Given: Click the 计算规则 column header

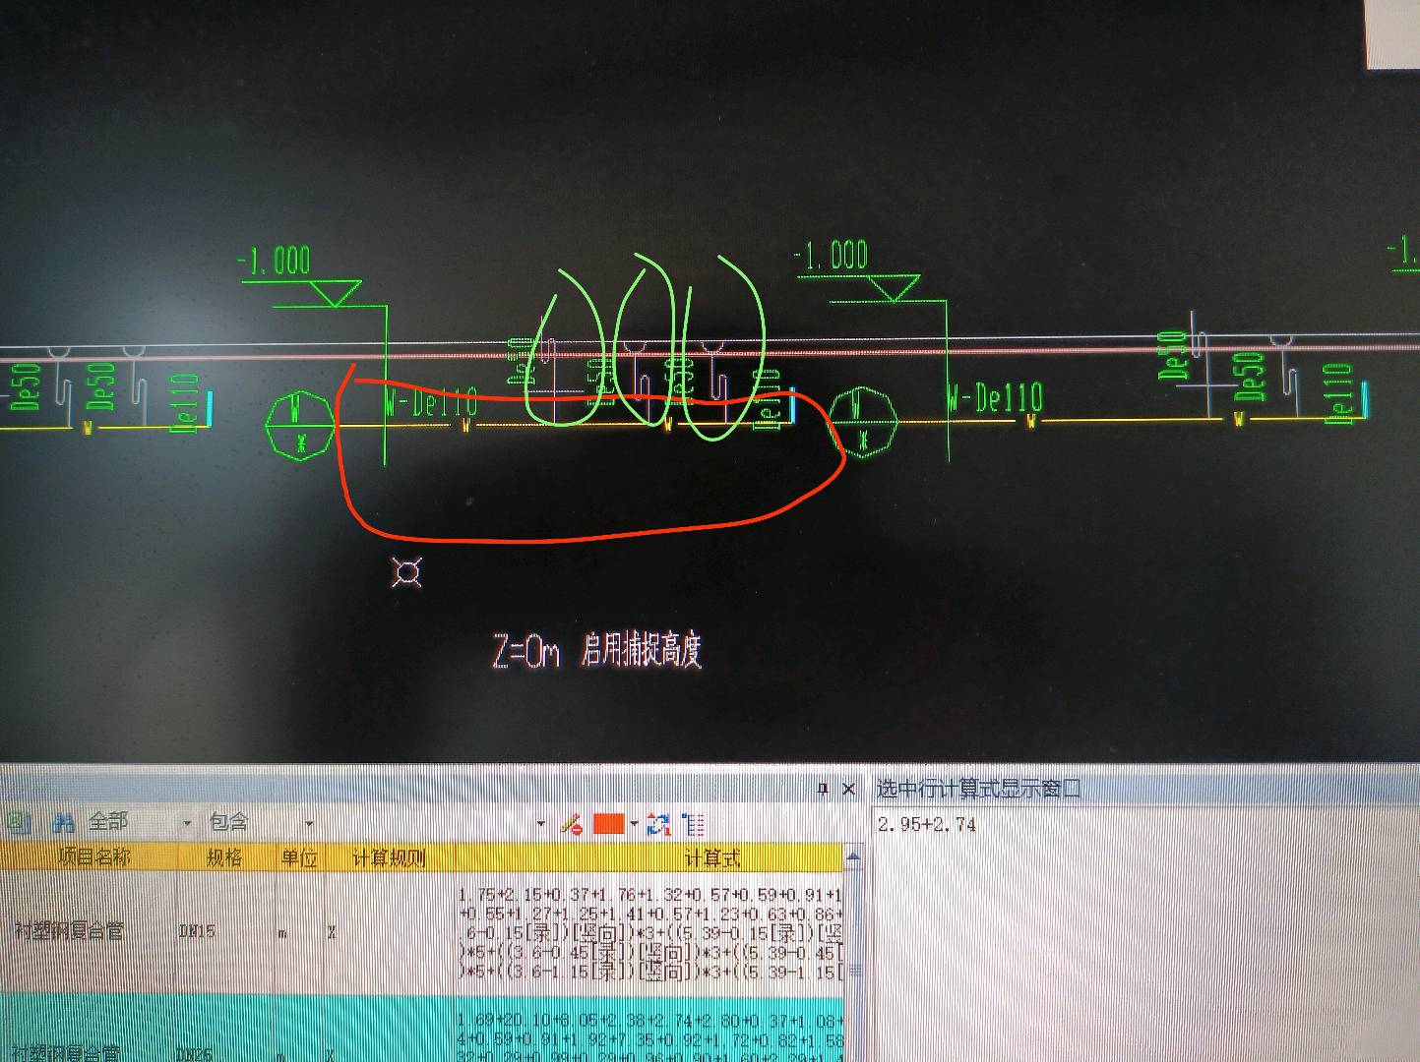Looking at the screenshot, I should point(390,857).
